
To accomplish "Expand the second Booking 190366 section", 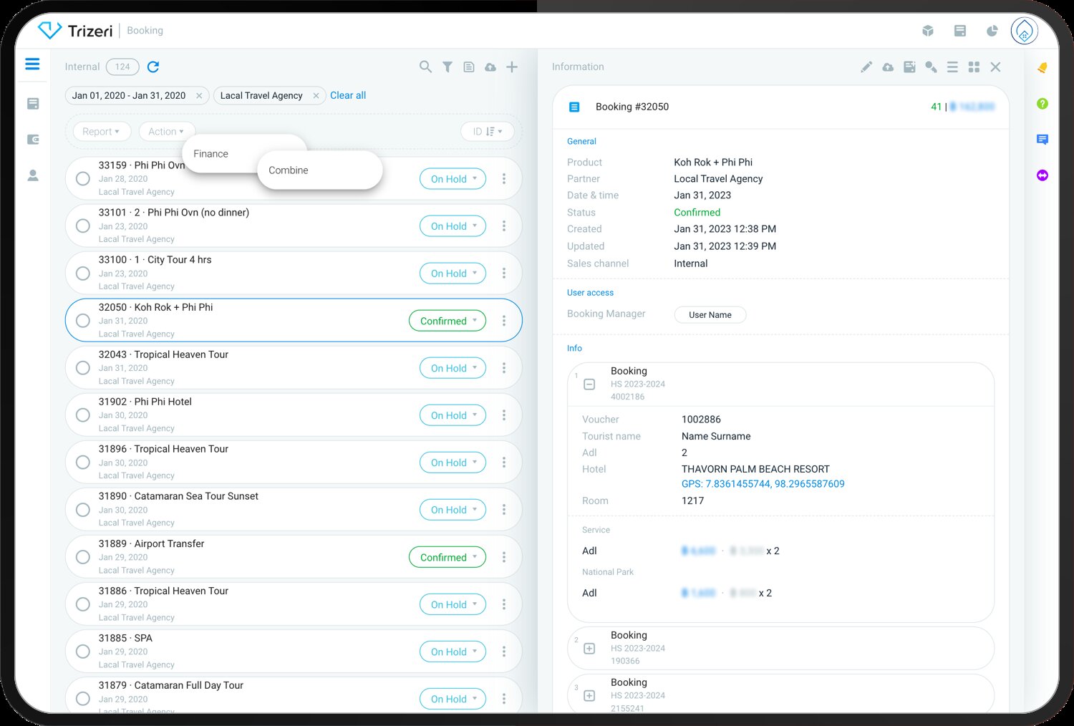I will (589, 649).
